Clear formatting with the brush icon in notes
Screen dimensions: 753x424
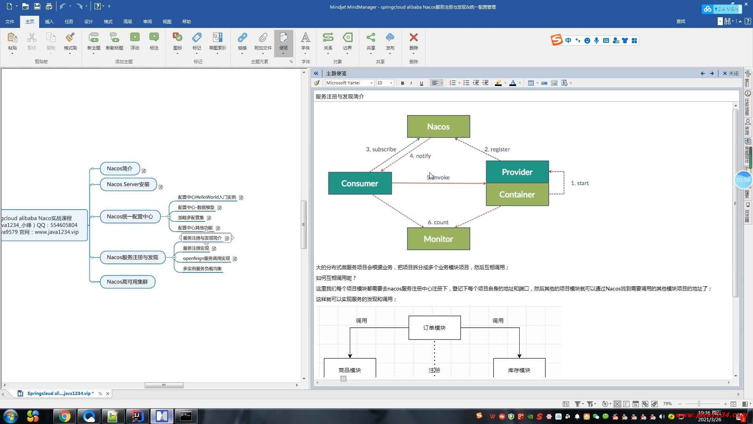coord(317,83)
